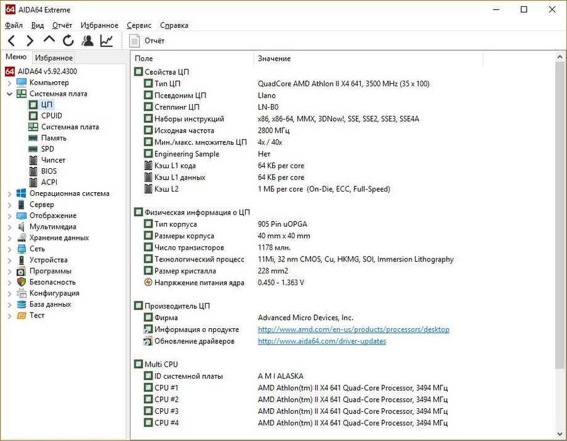This screenshot has height=441, width=567.
Task: Expand the Мультимедиа node
Action: click(x=9, y=227)
